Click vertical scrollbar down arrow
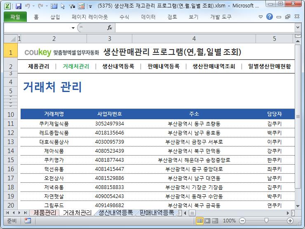The width and height of the screenshot is (305, 229). (298, 206)
